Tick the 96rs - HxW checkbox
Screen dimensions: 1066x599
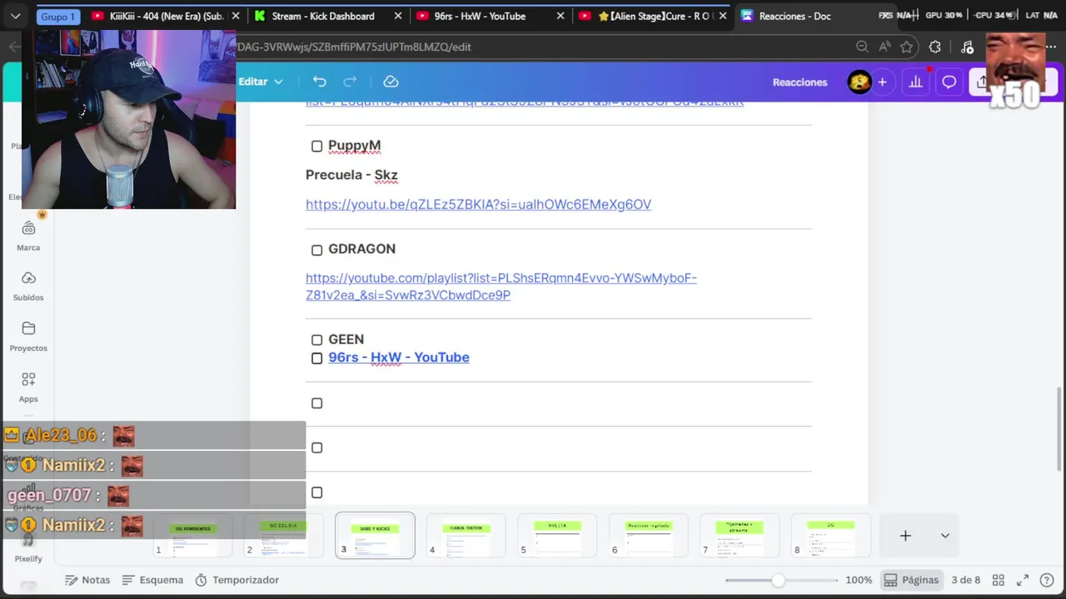(316, 358)
